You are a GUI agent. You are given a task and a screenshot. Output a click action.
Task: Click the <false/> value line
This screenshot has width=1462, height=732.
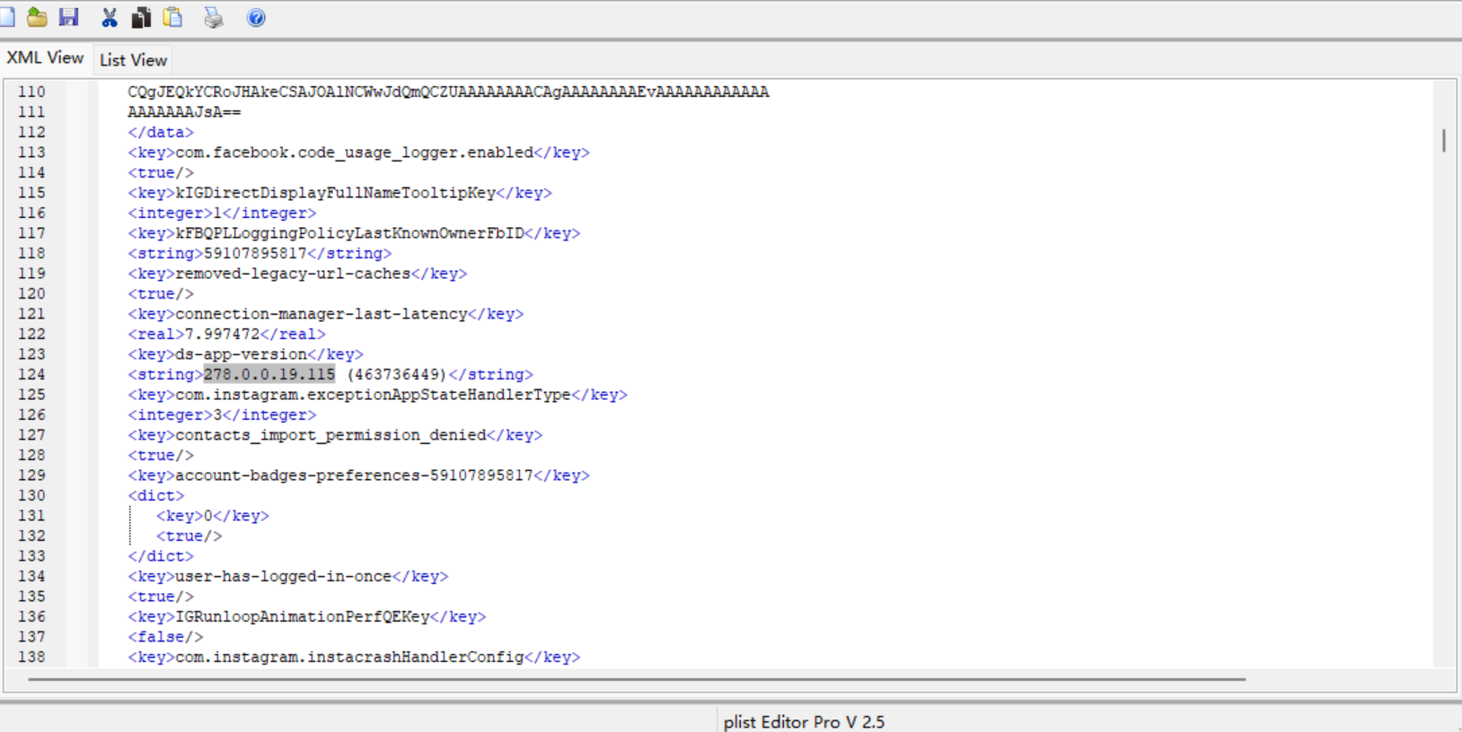pos(165,637)
